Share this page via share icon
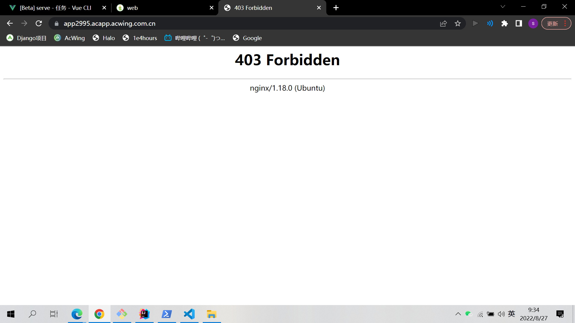This screenshot has width=575, height=323. tap(443, 23)
